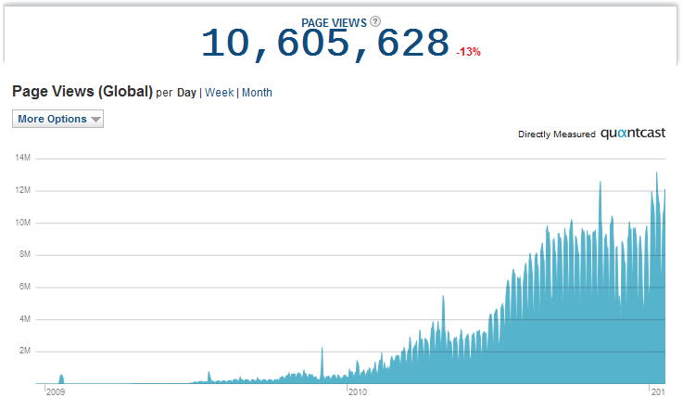Switch chart to per Month view

click(x=257, y=93)
